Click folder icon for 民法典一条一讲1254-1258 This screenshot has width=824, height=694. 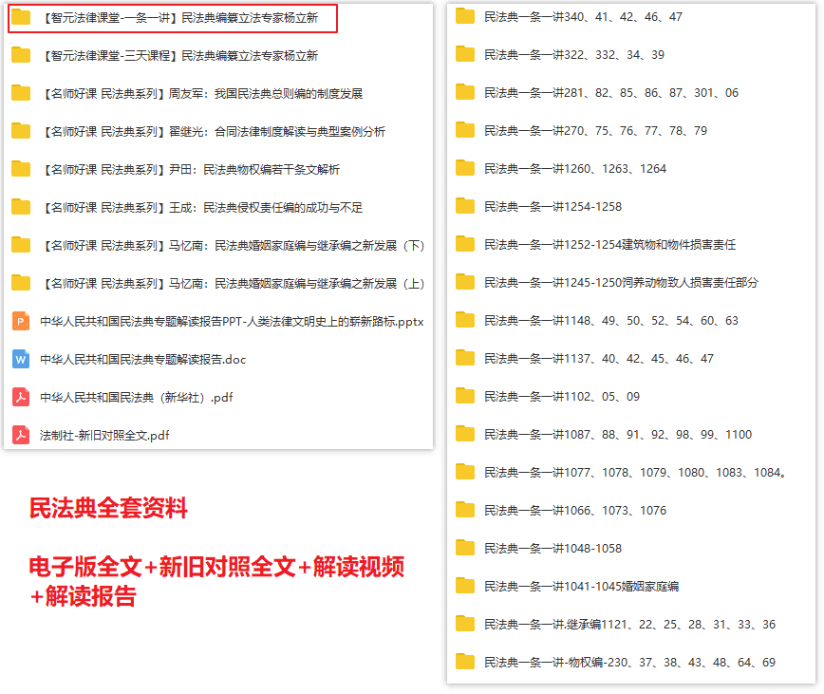click(465, 206)
